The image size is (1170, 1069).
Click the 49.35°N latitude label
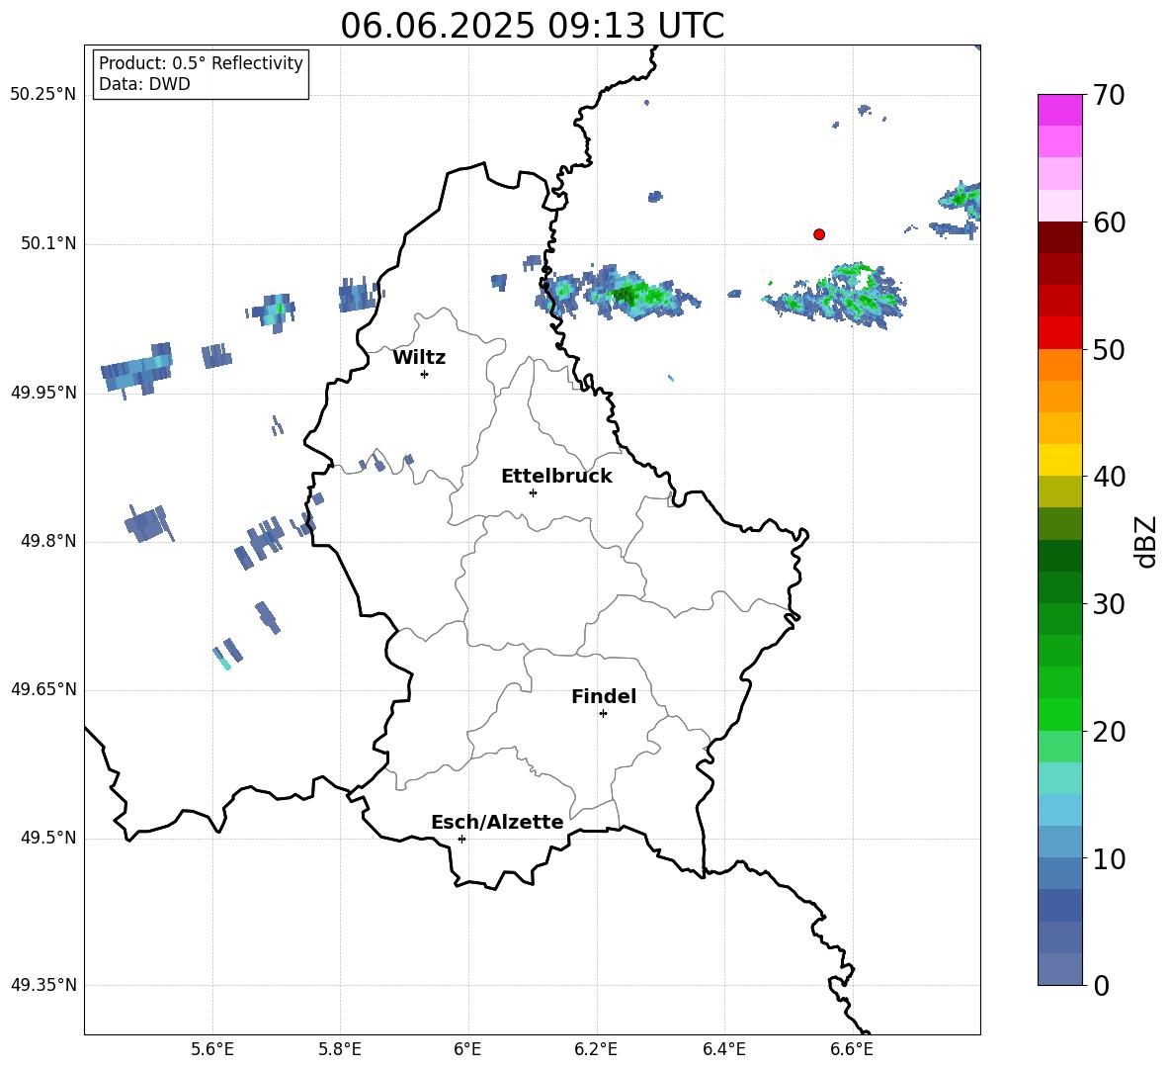(43, 985)
